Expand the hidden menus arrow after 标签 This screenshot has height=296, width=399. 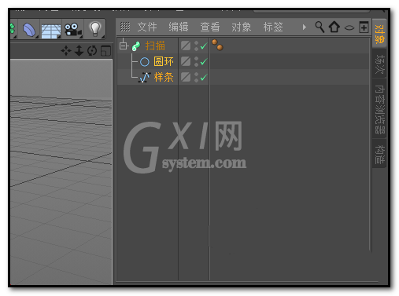(x=305, y=27)
